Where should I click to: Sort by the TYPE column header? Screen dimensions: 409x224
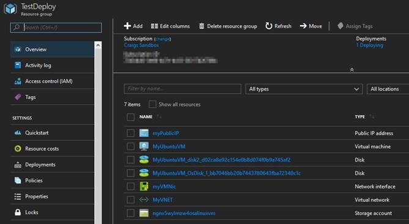pyautogui.click(x=359, y=117)
